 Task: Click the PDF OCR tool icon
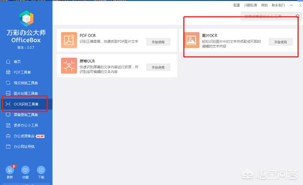[69, 40]
